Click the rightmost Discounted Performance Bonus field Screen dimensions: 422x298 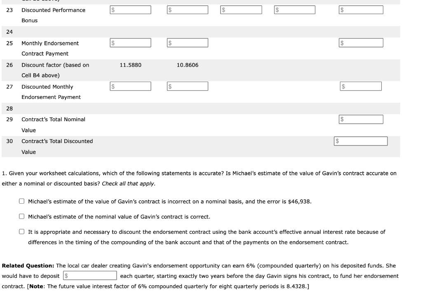pos(361,9)
